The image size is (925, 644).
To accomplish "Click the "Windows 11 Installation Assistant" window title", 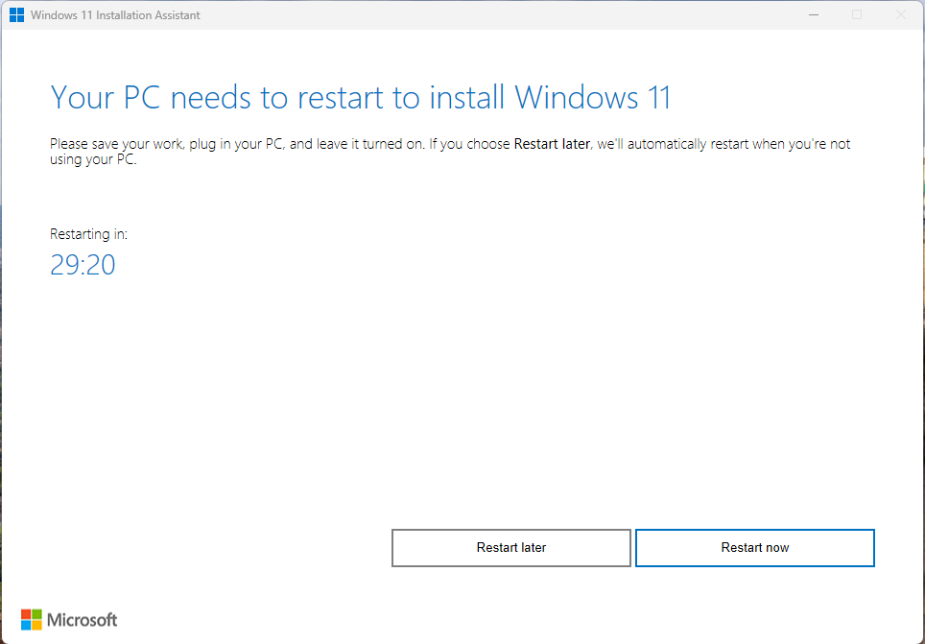I will (x=115, y=15).
